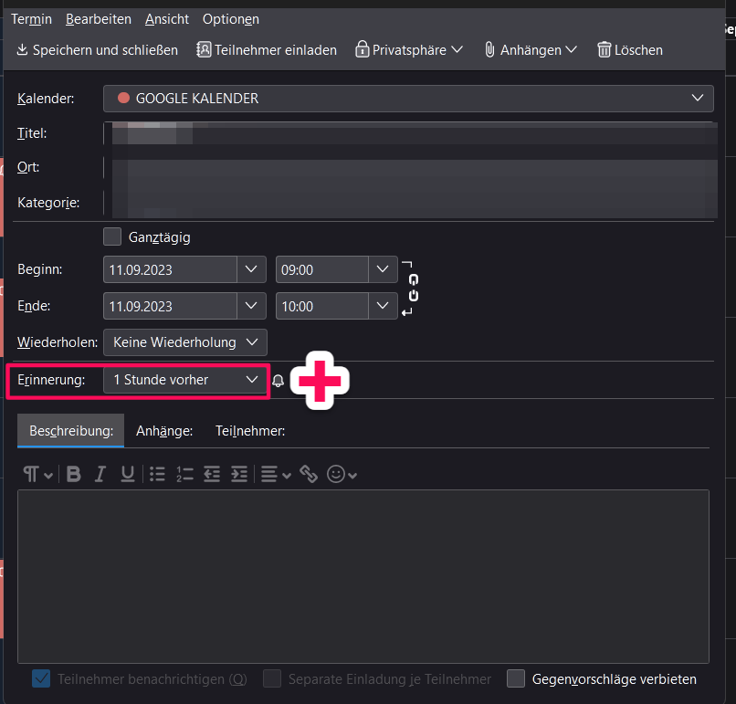Viewport: 736px width, 704px height.
Task: Insert a numbered list
Action: [x=184, y=474]
